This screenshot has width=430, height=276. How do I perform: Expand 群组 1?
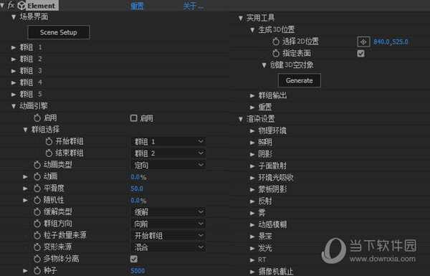coord(14,47)
